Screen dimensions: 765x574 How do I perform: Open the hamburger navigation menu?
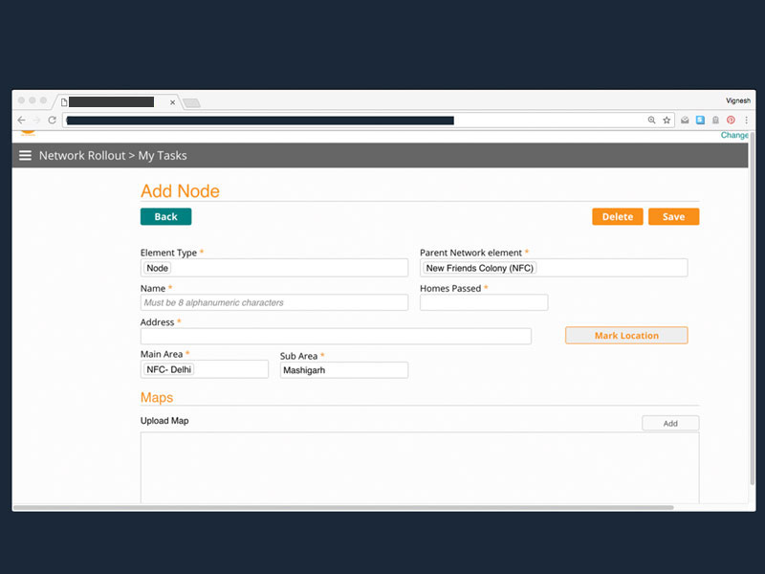[25, 156]
